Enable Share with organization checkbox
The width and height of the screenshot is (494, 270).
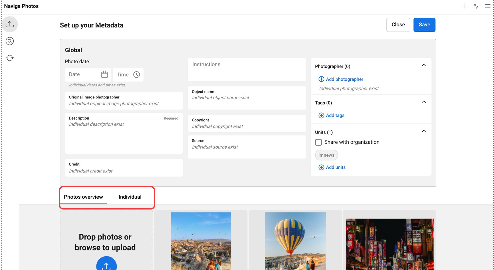click(318, 142)
